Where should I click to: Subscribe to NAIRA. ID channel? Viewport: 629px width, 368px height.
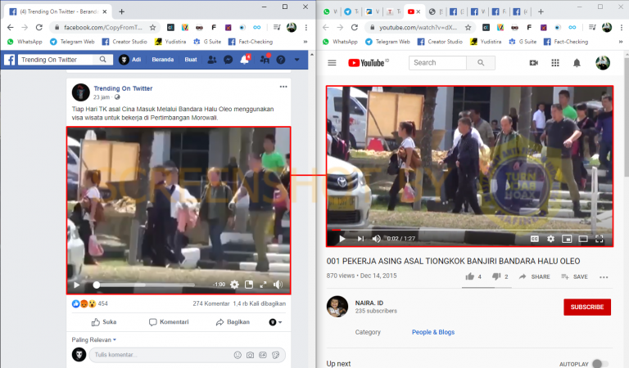click(587, 307)
